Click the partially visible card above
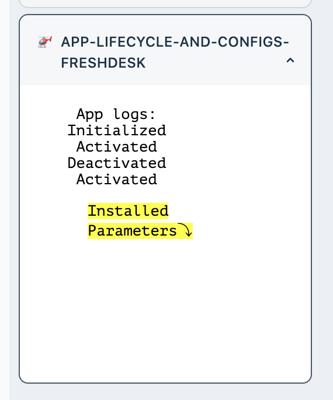Viewport: 333px width, 400px height. [x=165, y=3]
